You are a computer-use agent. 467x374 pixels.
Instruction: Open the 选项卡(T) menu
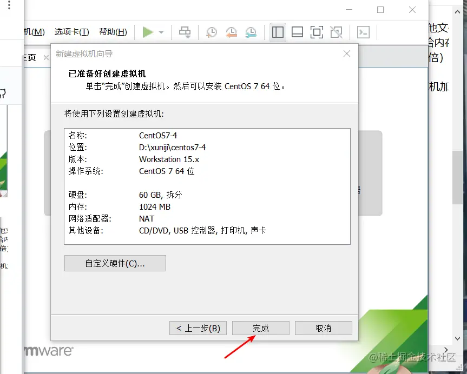tap(72, 32)
